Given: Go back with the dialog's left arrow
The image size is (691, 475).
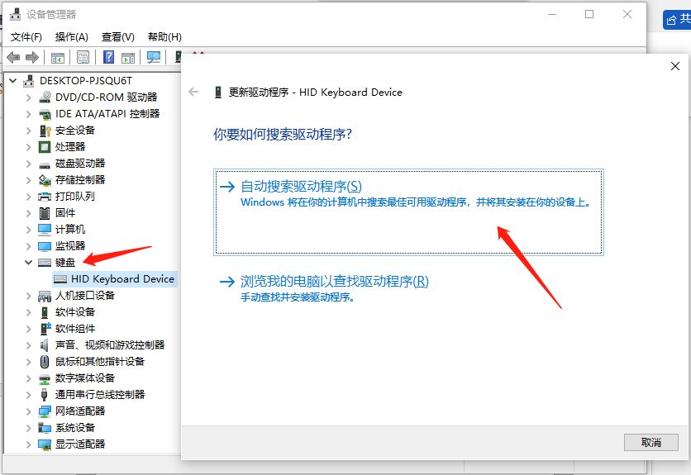Looking at the screenshot, I should 193,92.
